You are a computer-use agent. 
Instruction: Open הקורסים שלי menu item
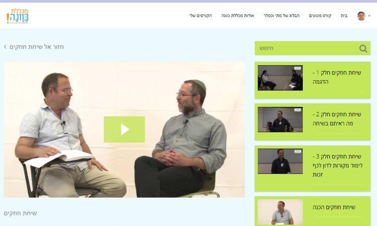click(201, 16)
